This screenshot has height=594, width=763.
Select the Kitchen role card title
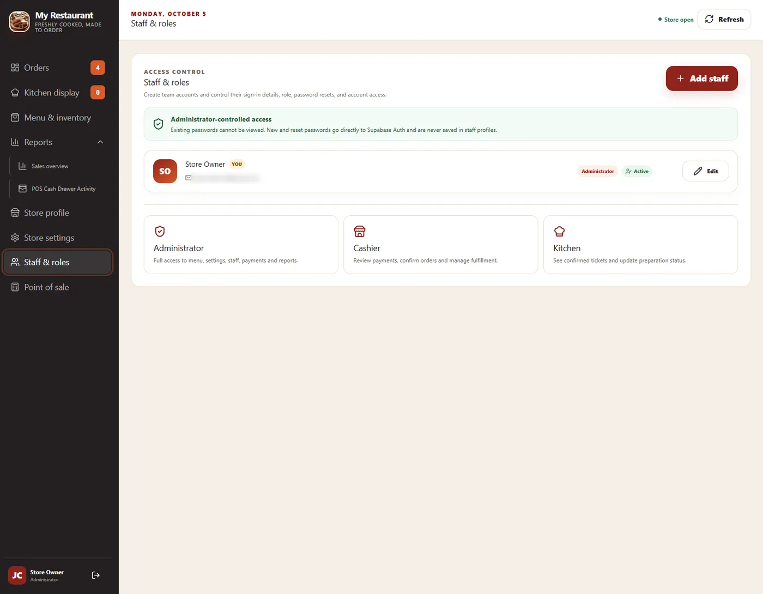tap(567, 248)
